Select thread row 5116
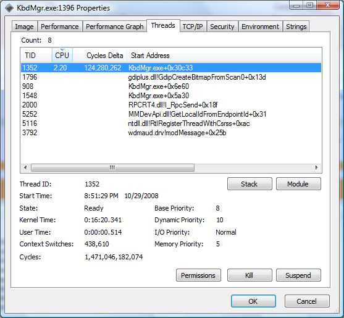Image resolution: width=344 pixels, height=318 pixels. pyautogui.click(x=171, y=123)
